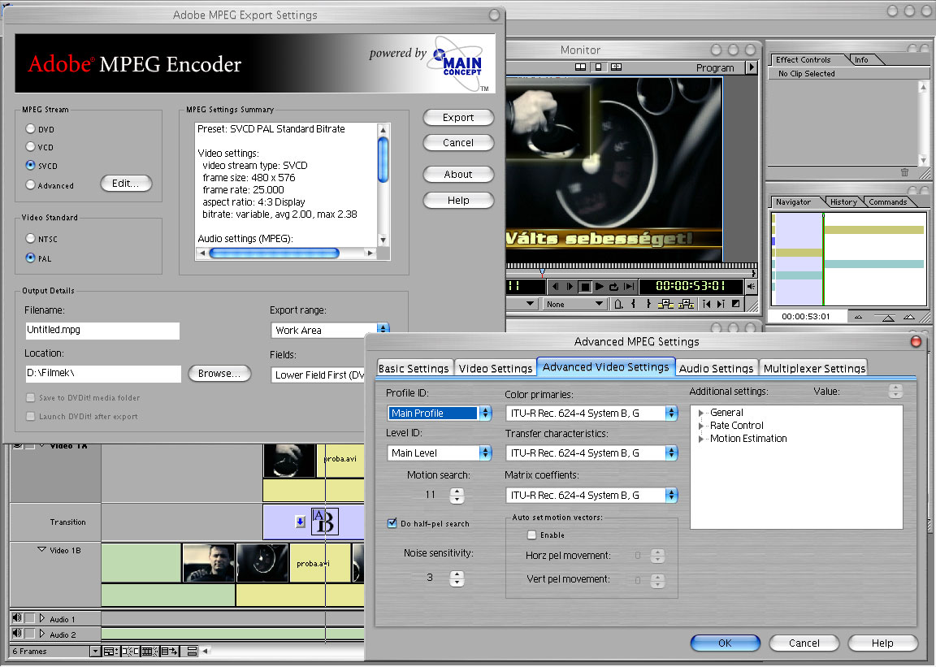Mute the Audio 1 track speaker toggle
936x667 pixels.
[17, 618]
